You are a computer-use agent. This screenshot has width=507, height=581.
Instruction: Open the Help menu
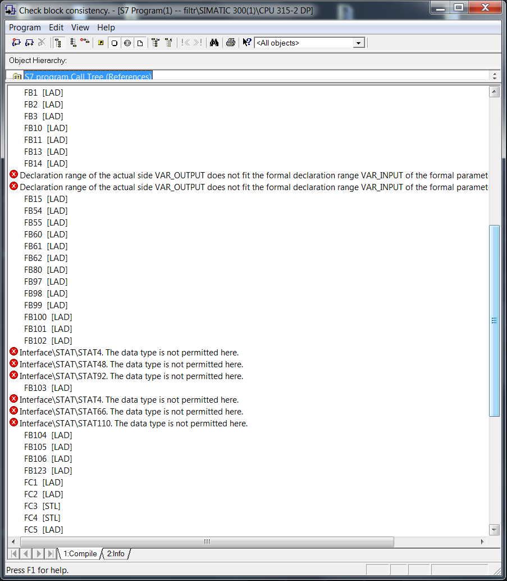[106, 28]
